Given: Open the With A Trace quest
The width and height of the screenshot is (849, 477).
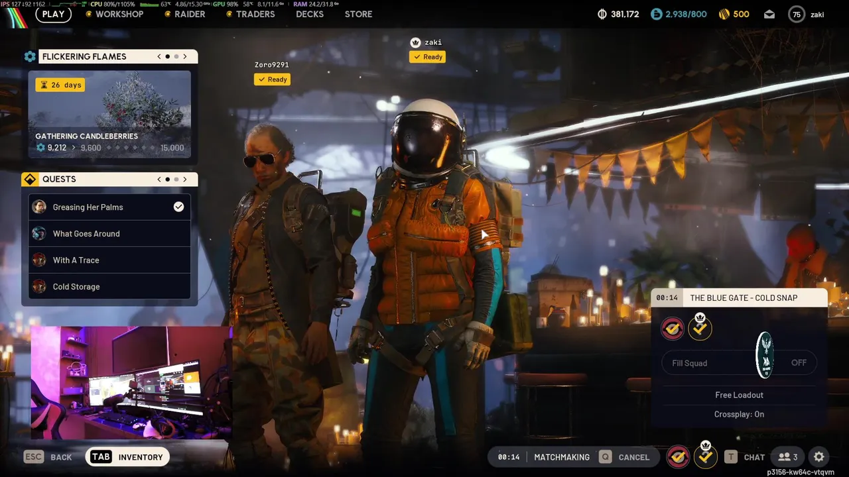Looking at the screenshot, I should 109,260.
